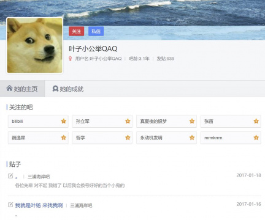265x220 pixels.
Task: Click the blue 私信 message button
Action: pos(96,31)
